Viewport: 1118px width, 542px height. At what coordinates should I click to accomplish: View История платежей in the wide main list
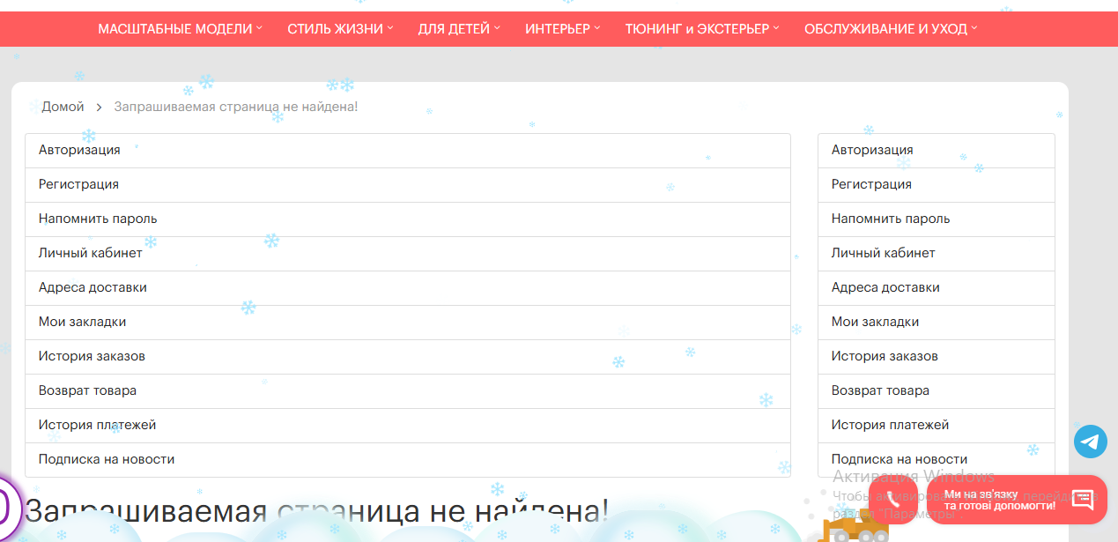click(408, 426)
